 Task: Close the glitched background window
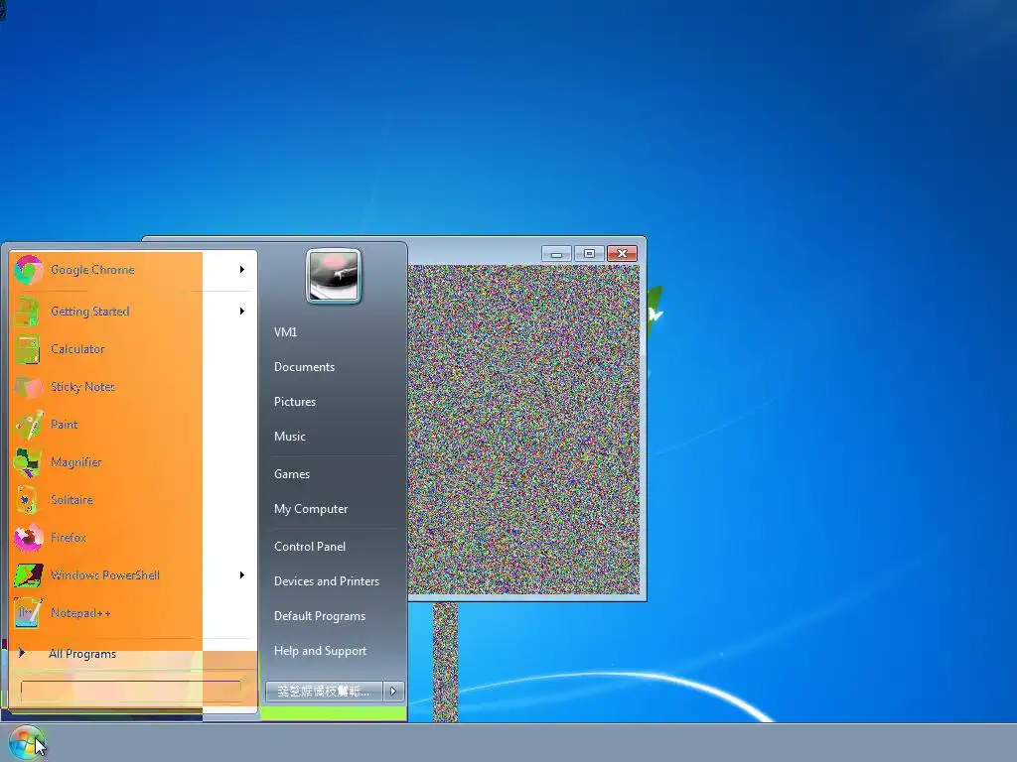[x=622, y=254]
